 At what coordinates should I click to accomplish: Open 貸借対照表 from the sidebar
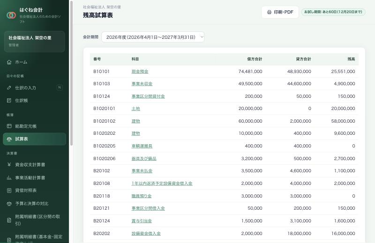point(34,191)
